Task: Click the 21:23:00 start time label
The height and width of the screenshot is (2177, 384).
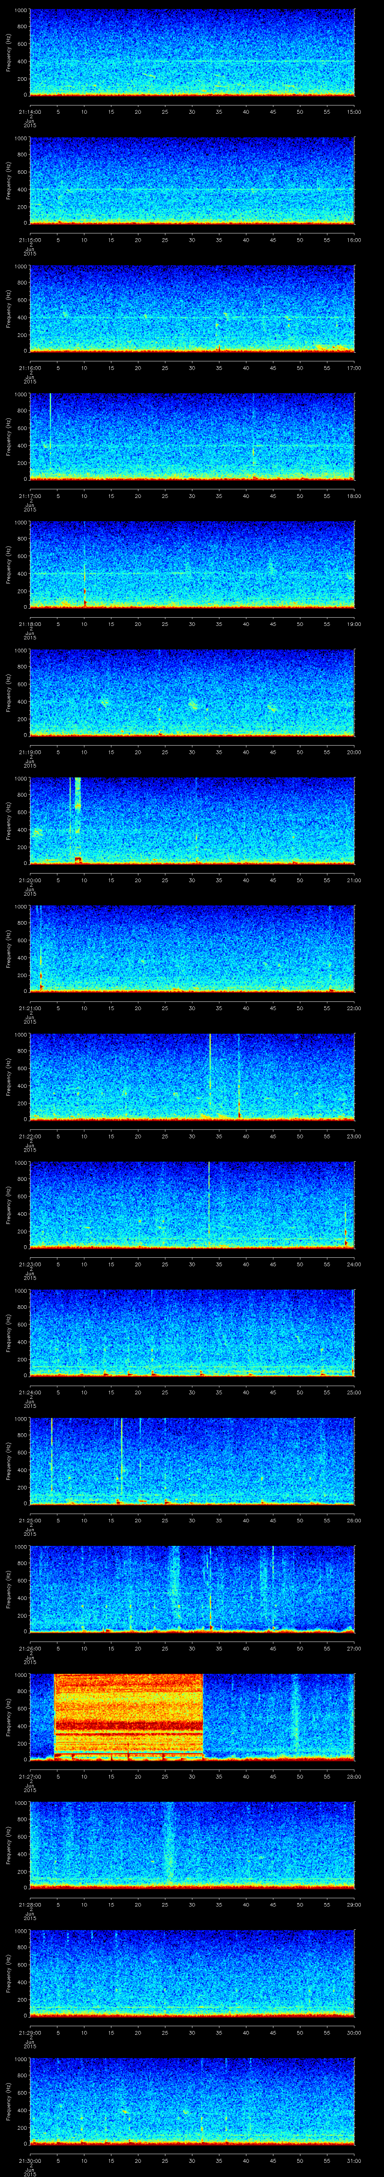Action: (x=30, y=1264)
